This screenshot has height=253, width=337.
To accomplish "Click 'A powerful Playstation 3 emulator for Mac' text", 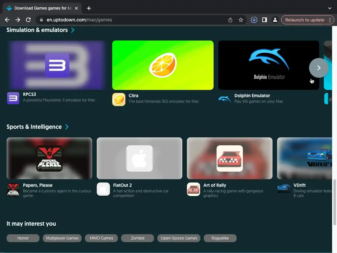I will (59, 100).
